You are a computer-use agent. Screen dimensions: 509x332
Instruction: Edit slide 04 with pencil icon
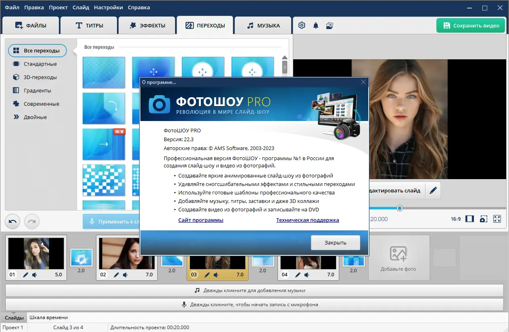pos(298,275)
